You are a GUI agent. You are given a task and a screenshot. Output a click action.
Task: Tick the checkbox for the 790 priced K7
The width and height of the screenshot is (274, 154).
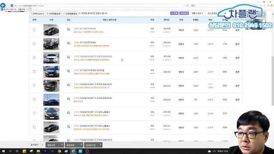(x=34, y=57)
